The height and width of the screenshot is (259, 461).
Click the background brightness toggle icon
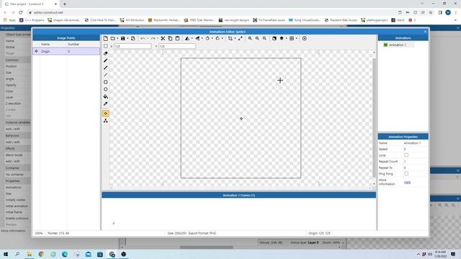pos(274,38)
